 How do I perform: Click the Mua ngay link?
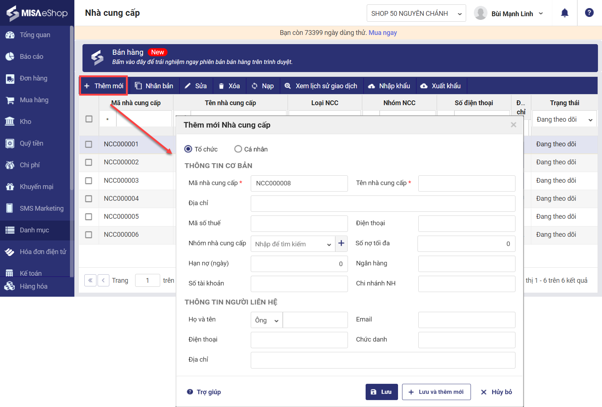[383, 33]
